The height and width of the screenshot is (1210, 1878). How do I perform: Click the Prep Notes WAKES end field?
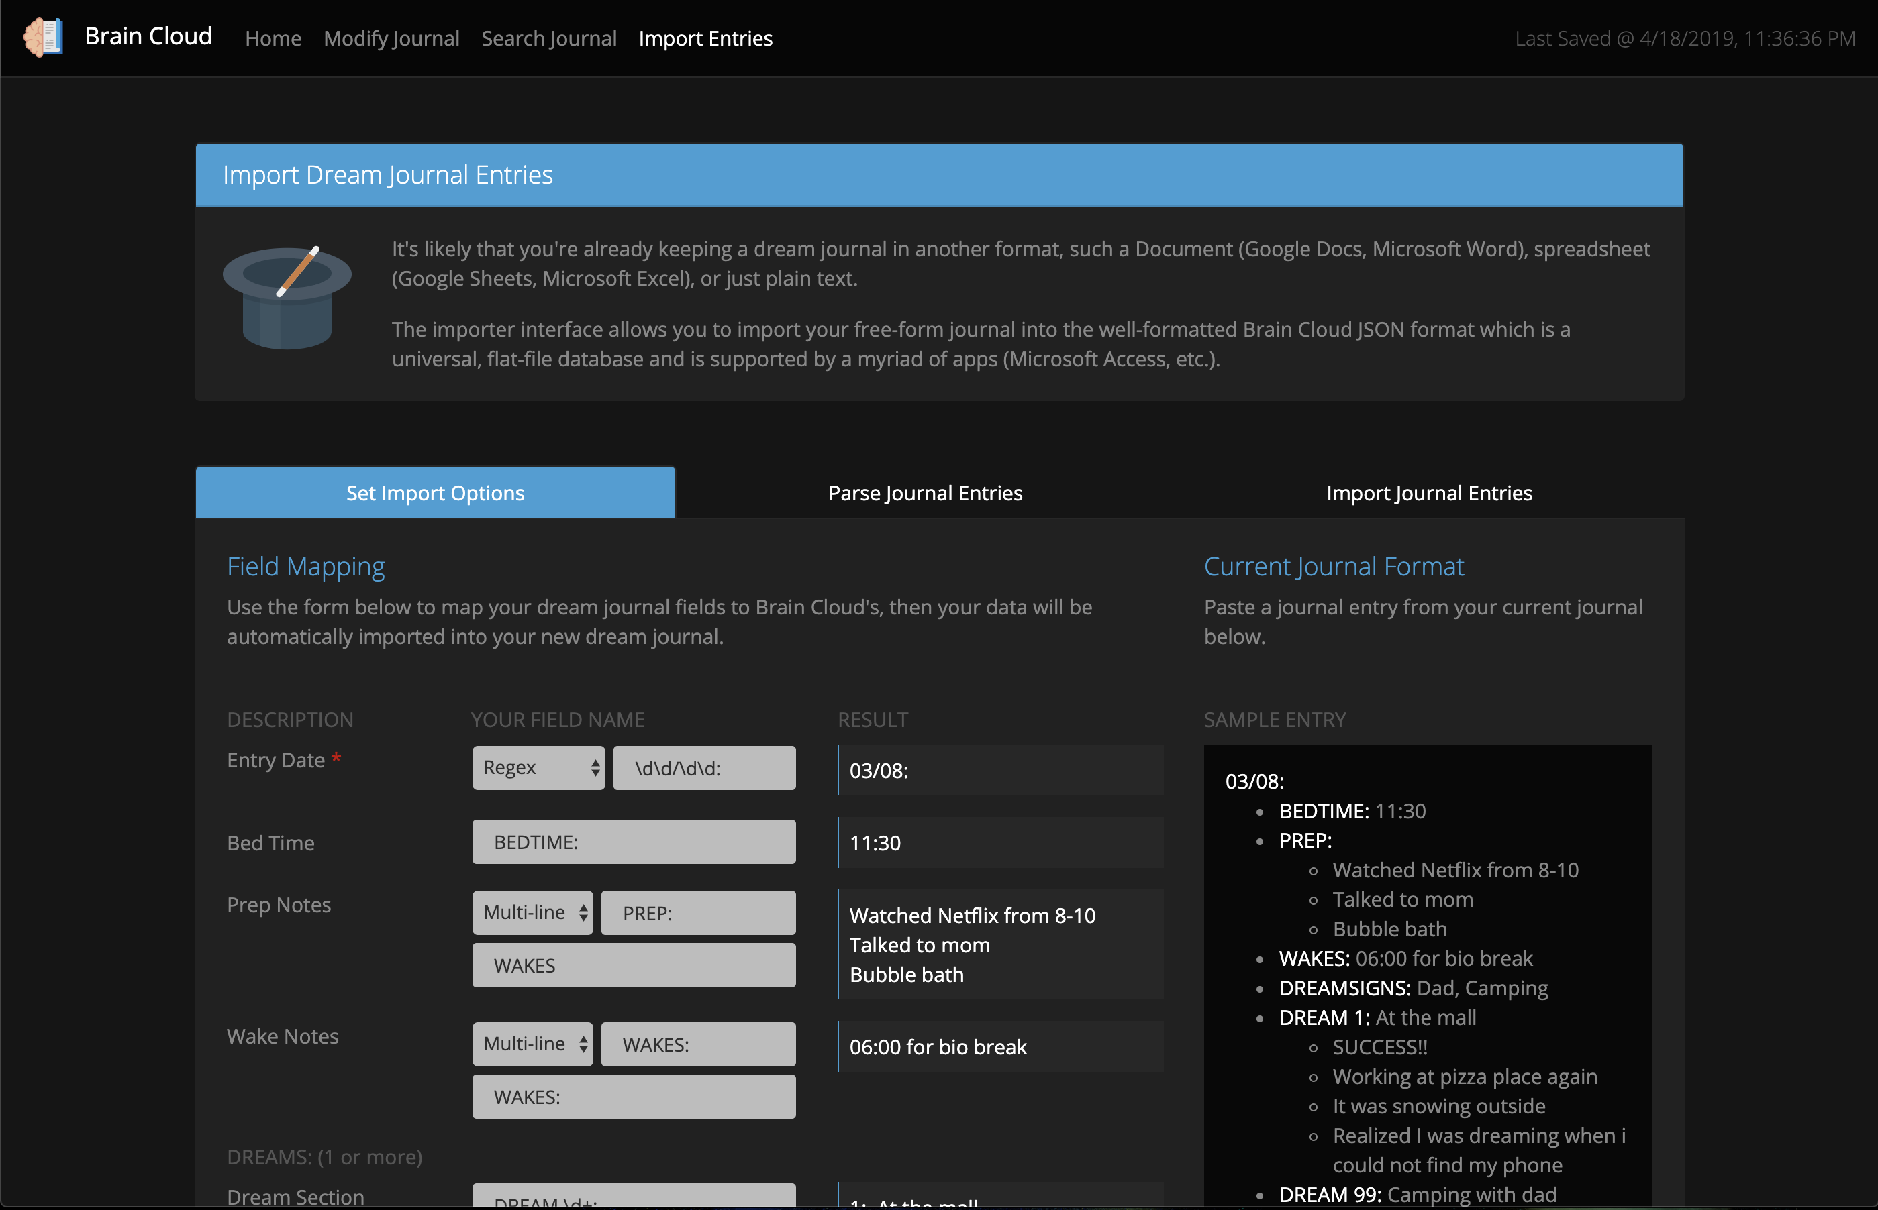click(634, 966)
